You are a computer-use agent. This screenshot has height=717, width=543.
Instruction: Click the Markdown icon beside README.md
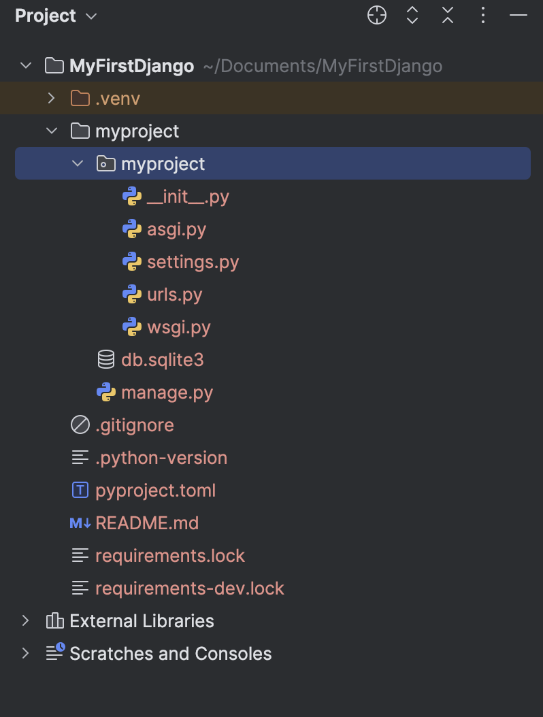tap(80, 522)
